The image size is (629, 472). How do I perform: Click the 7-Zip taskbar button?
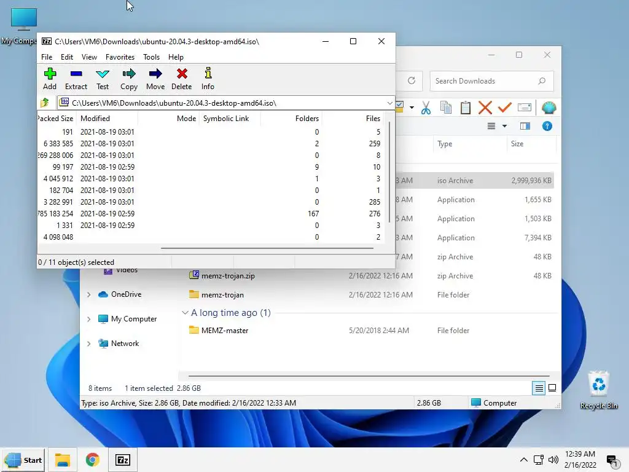click(123, 460)
